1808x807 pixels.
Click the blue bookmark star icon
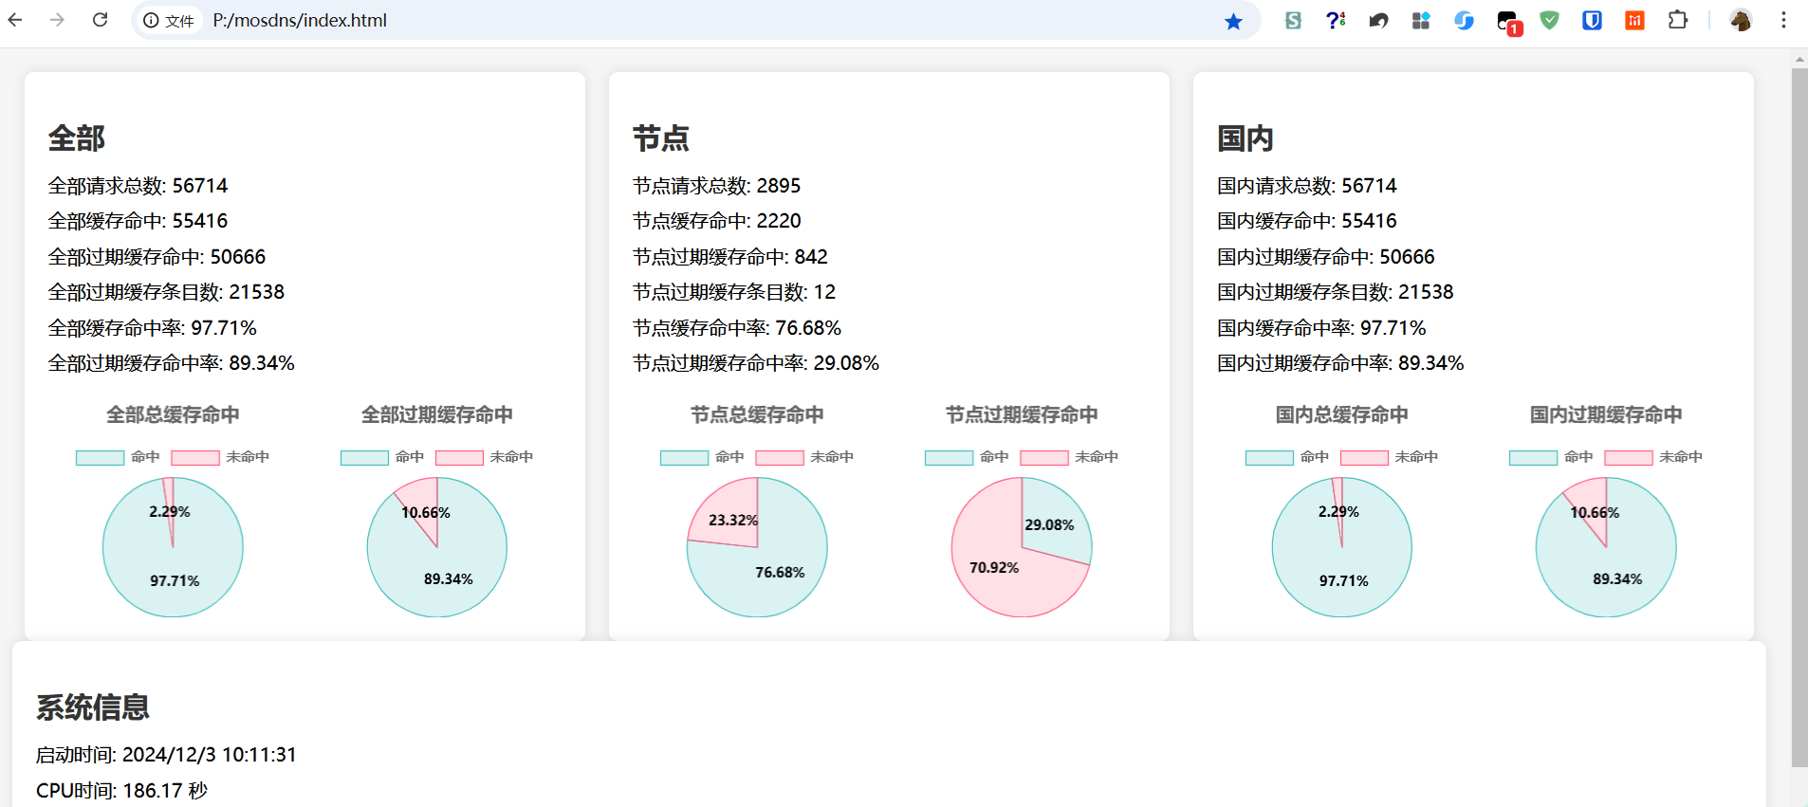pyautogui.click(x=1233, y=21)
